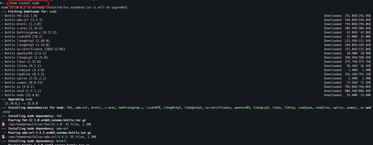The image size is (373, 145).
Task: Click the beer mug icon before Cellar/fmt path
Action: 3,124
